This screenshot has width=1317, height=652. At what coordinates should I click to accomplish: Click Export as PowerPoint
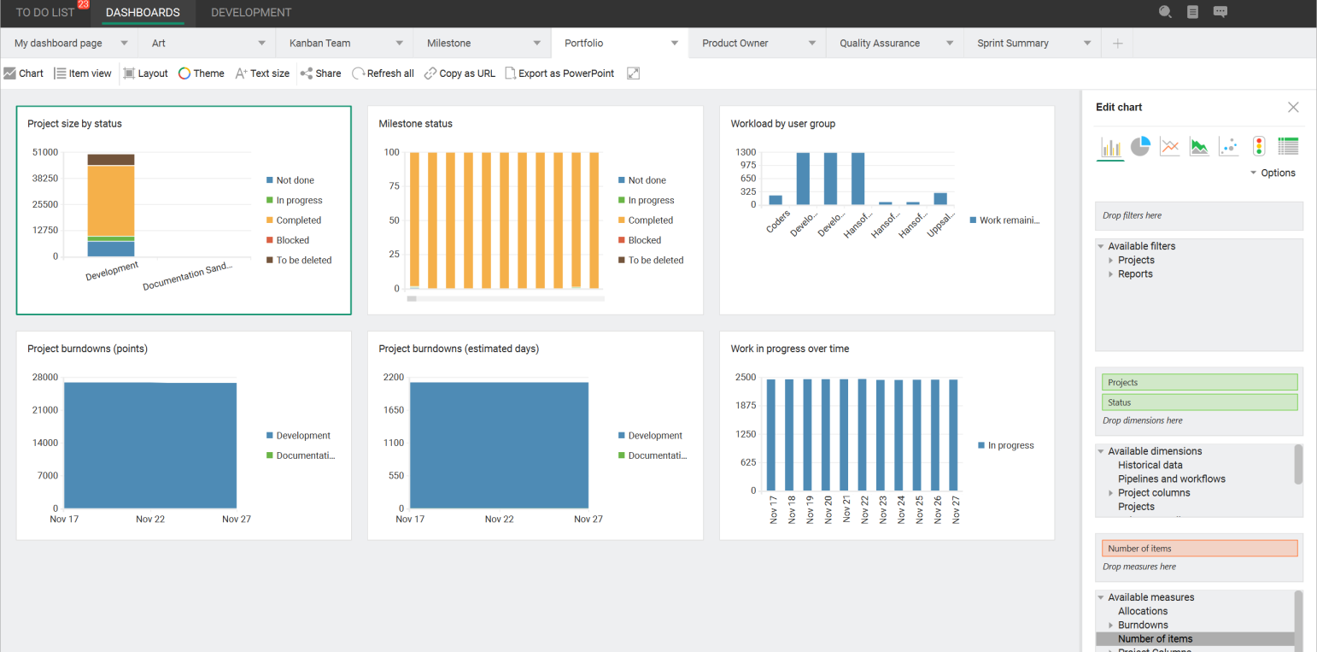[559, 73]
